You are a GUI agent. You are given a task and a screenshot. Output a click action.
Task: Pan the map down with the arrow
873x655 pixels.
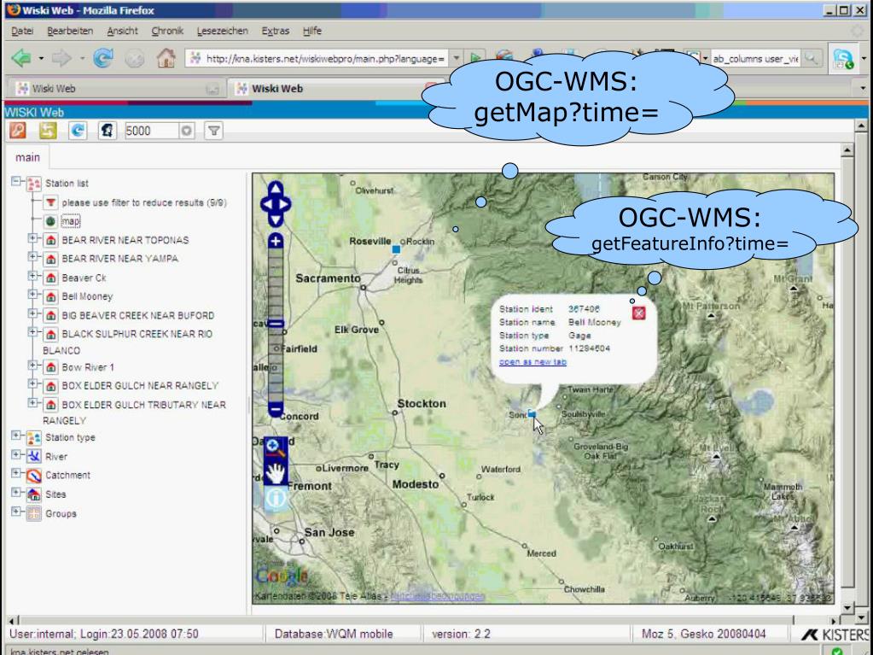276,220
